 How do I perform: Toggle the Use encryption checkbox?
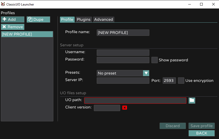(x=181, y=81)
